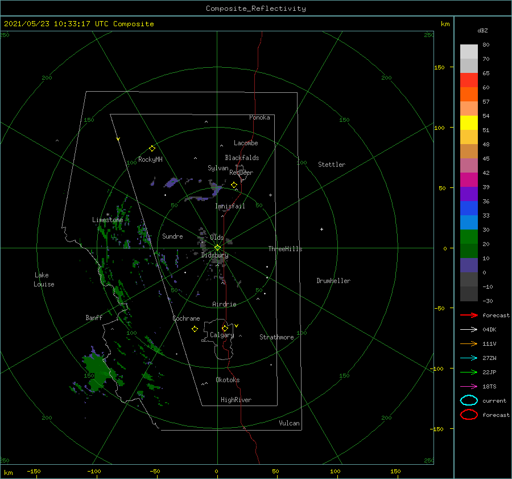
Task: Click the RockyMH label
Action: [150, 159]
